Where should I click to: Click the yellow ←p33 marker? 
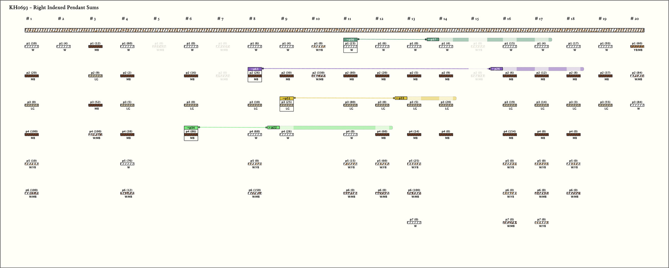pos(401,98)
